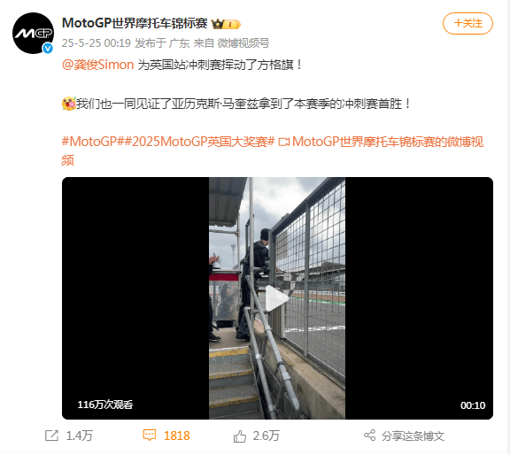Click the 116万次观看 view count
Screen dimensions: 510x455
click(105, 405)
